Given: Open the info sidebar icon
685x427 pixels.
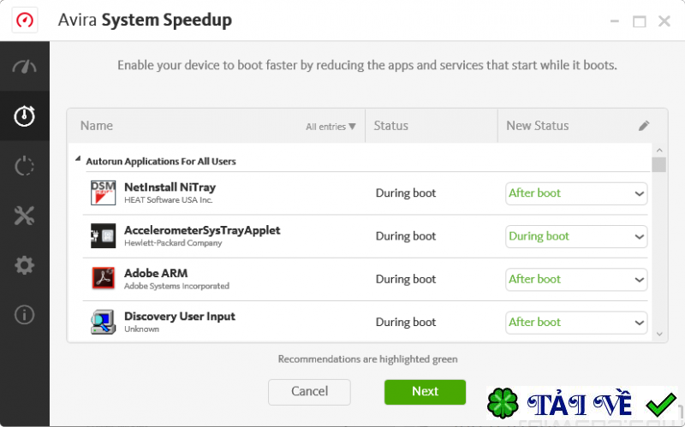Looking at the screenshot, I should pos(24,315).
